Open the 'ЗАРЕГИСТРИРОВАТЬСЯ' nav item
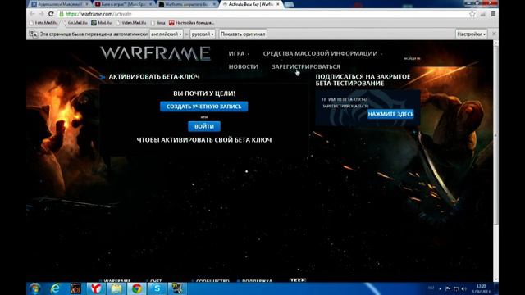 coord(306,66)
